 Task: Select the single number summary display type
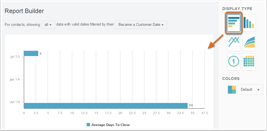pyautogui.click(x=234, y=62)
